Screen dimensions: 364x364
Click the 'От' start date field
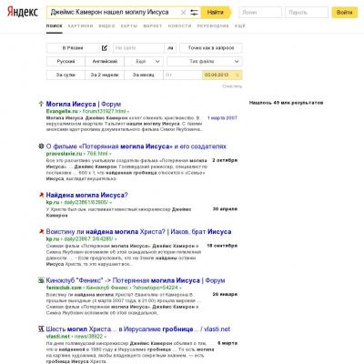(183, 75)
